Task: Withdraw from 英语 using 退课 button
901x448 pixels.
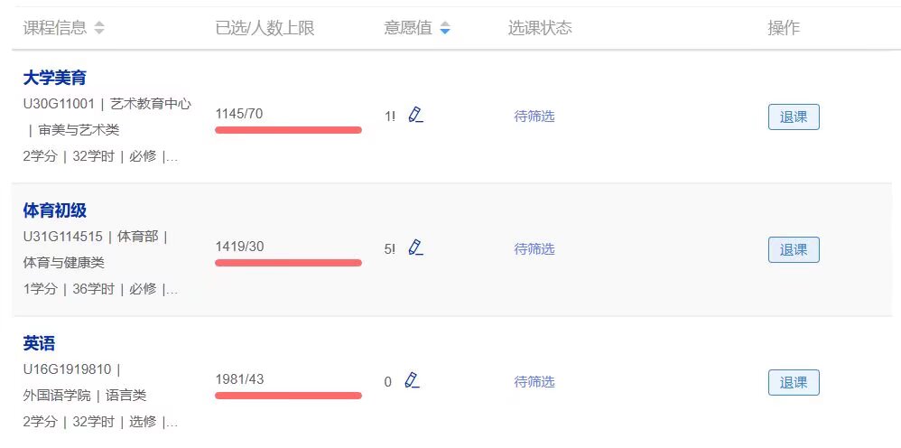Action: 794,382
